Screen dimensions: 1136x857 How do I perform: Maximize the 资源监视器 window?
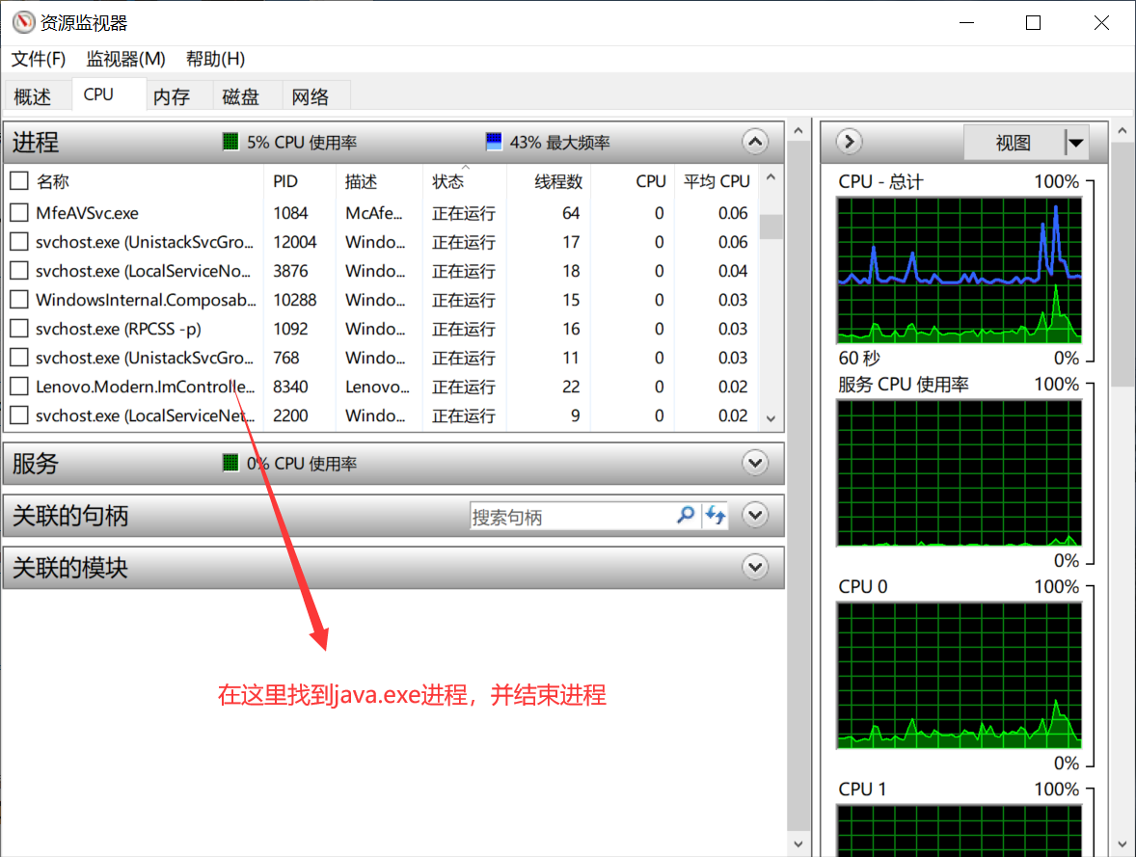pos(1033,22)
